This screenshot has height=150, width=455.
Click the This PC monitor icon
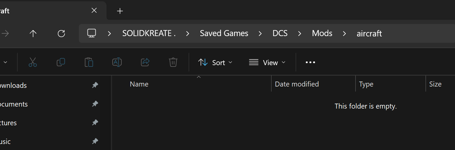pos(92,33)
